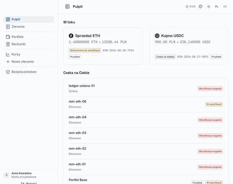The width and height of the screenshot is (233, 184).
Task: Open the mm-eth-03 wallet row
Action: tap(146, 135)
